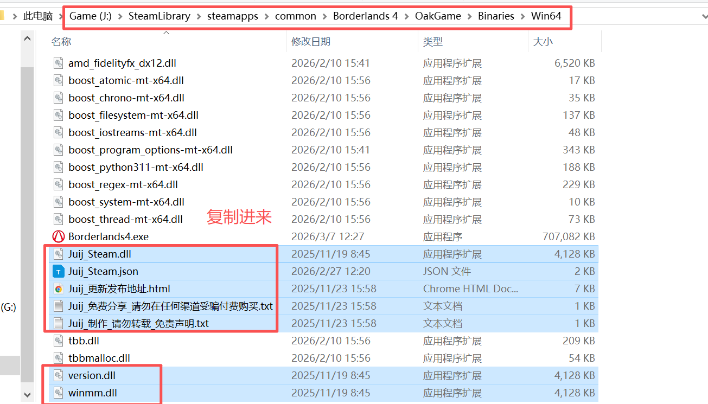Sort by the 大小 column header
The width and height of the screenshot is (708, 404).
pos(543,42)
